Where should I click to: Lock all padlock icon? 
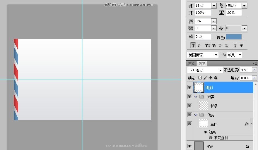(x=216, y=78)
